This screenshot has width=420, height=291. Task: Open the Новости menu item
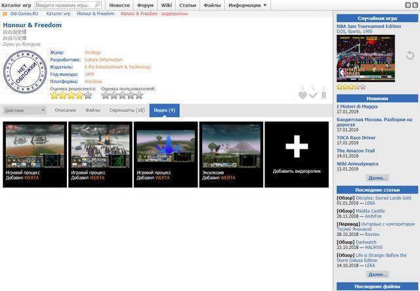119,5
